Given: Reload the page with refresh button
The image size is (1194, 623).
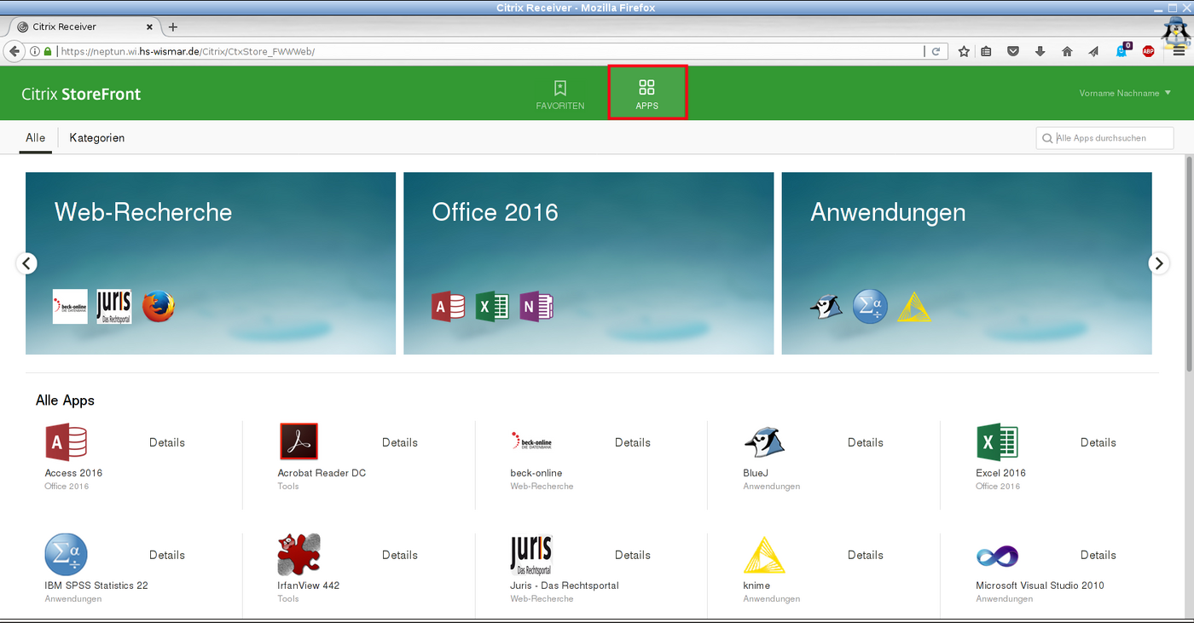Looking at the screenshot, I should pos(936,51).
